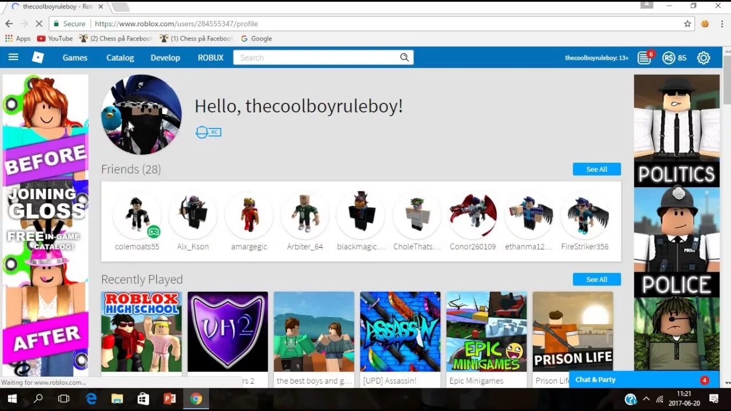The height and width of the screenshot is (411, 731).
Task: Open the Robux balance icon
Action: 668,58
